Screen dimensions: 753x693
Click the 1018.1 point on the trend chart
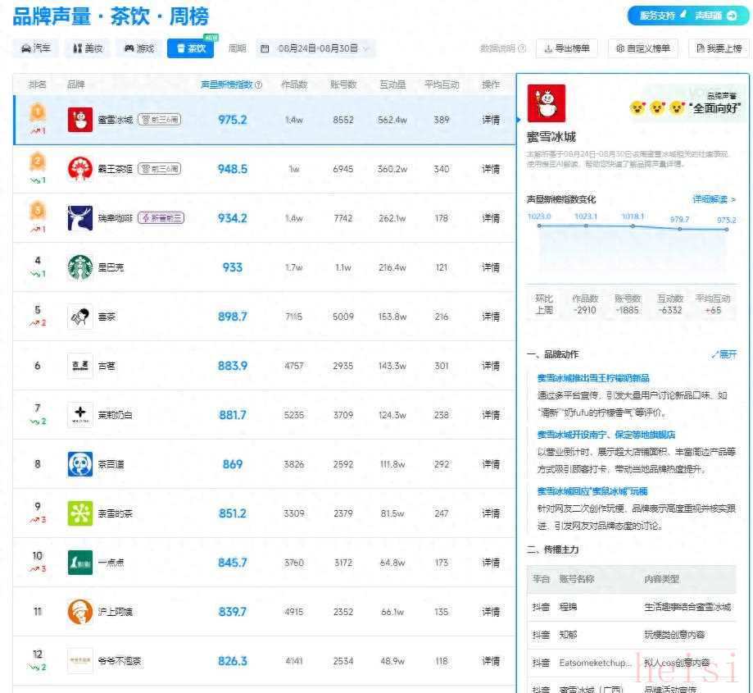point(633,226)
